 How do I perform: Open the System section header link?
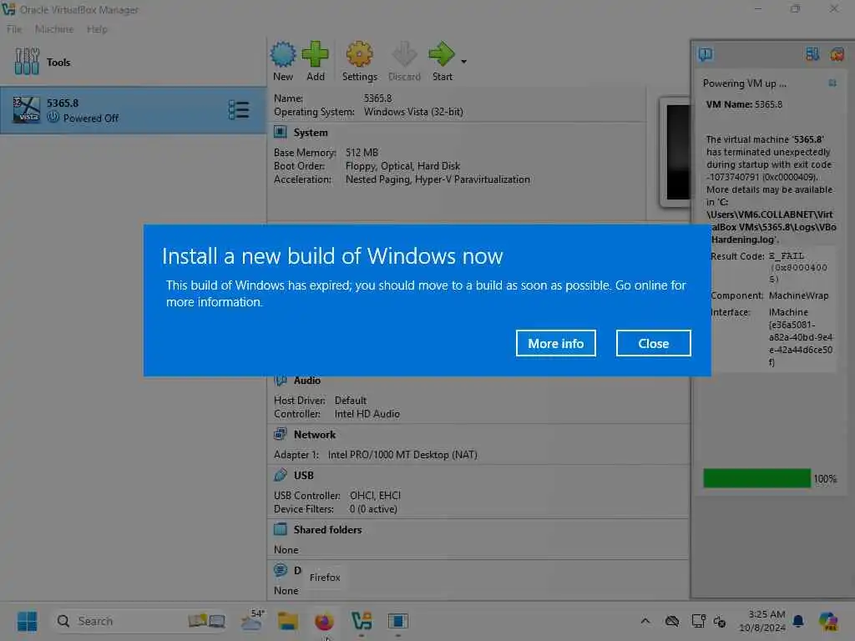[311, 133]
